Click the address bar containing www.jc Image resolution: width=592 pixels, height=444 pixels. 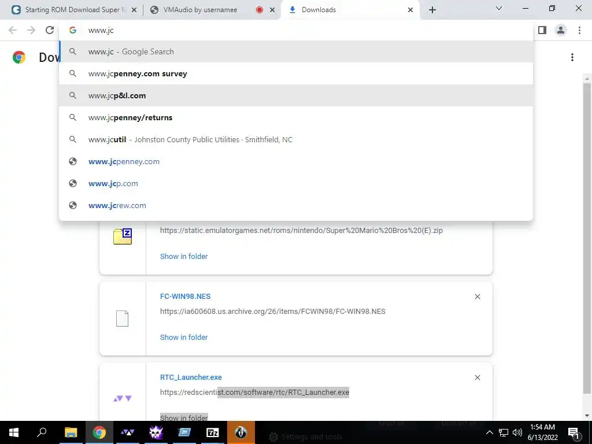coord(295,30)
